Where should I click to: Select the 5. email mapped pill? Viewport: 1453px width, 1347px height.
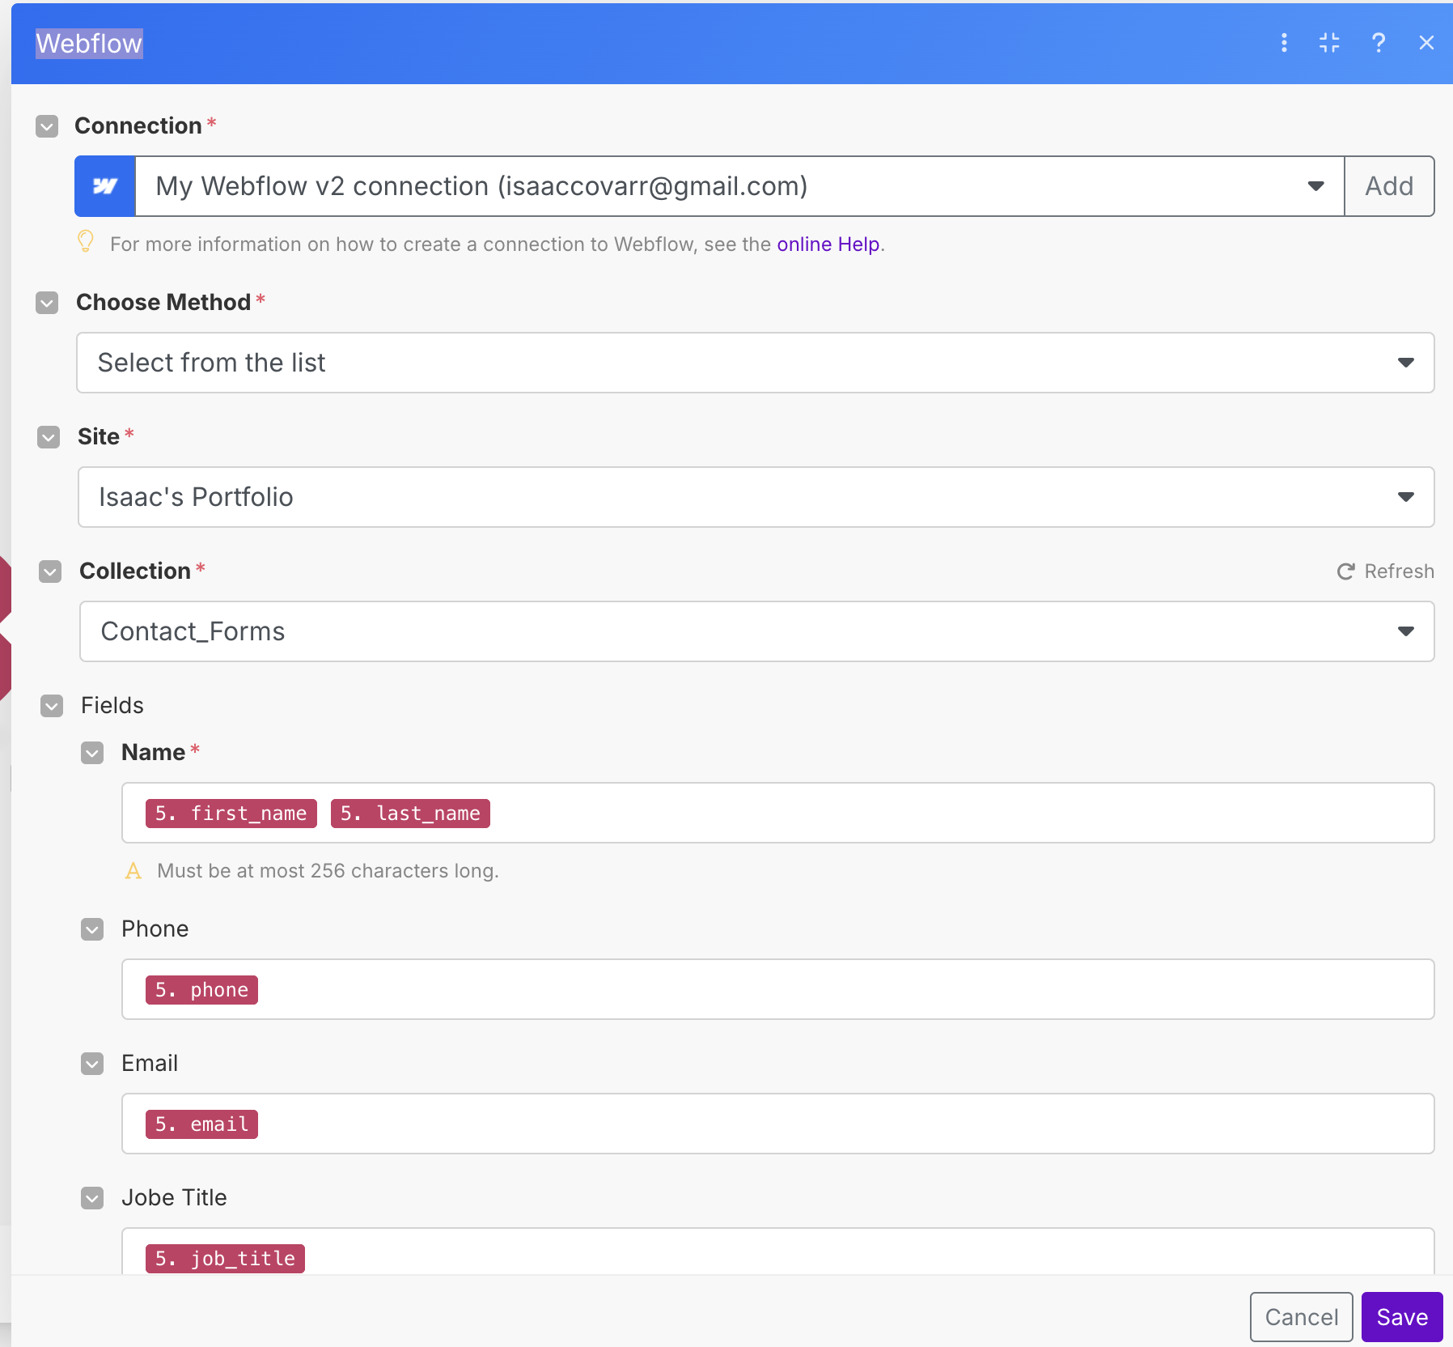pyautogui.click(x=201, y=1124)
